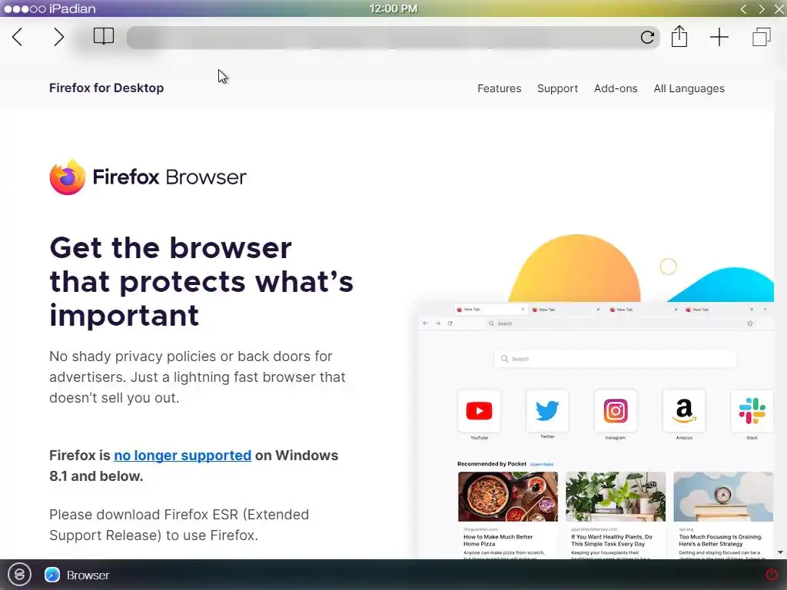Click the iPadian title bar left arrow

click(x=744, y=8)
